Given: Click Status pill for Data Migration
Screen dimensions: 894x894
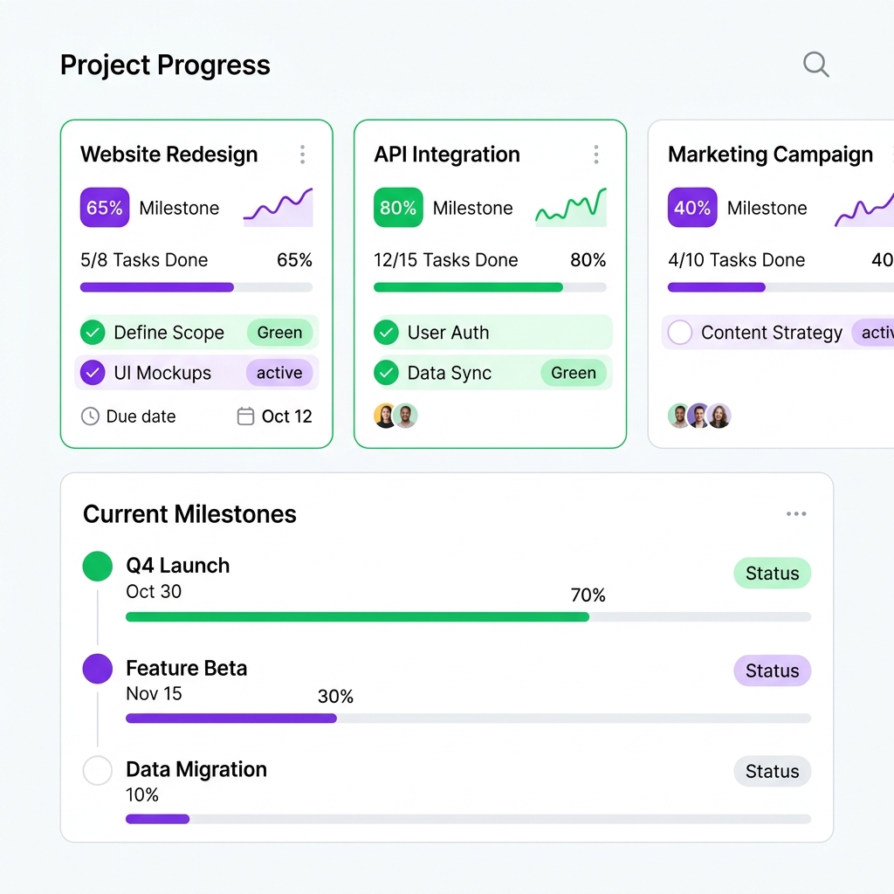Looking at the screenshot, I should [x=772, y=772].
